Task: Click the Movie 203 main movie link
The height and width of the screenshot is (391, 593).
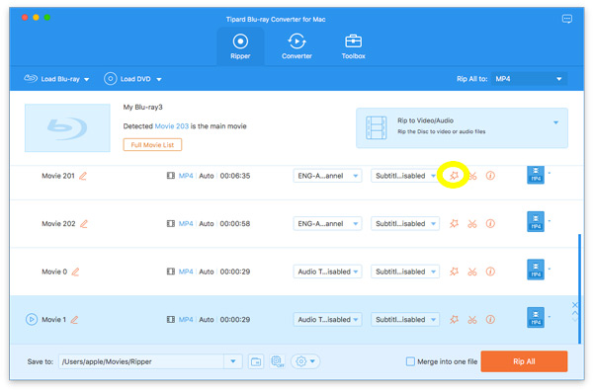Action: tap(172, 126)
